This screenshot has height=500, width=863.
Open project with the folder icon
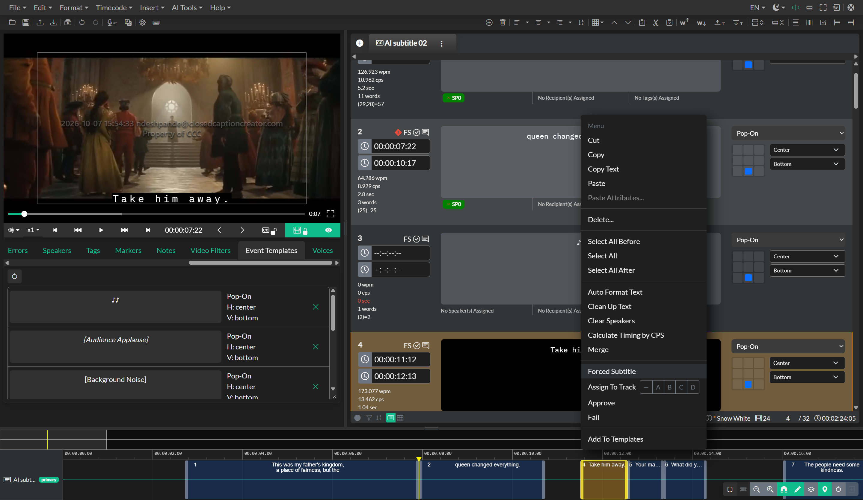[x=12, y=22]
